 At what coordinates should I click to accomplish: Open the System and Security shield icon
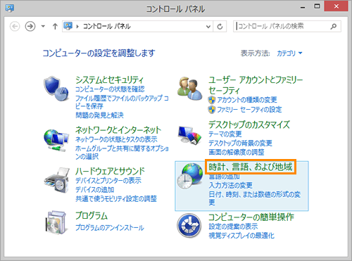tap(56, 89)
